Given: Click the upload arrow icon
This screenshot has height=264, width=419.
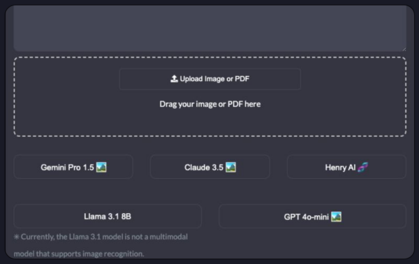Looking at the screenshot, I should [174, 79].
